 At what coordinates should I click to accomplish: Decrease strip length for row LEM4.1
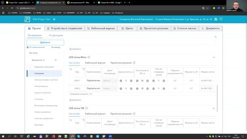pos(121,81)
